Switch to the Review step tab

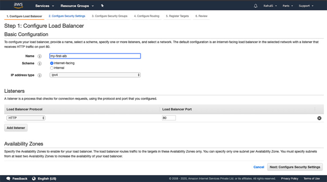coord(201,16)
